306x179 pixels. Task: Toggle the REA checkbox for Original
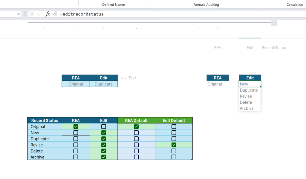[76, 126]
